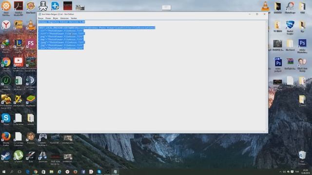312x175 pixels.
Task: Click the taskbar search magnifier
Action: click(12, 172)
